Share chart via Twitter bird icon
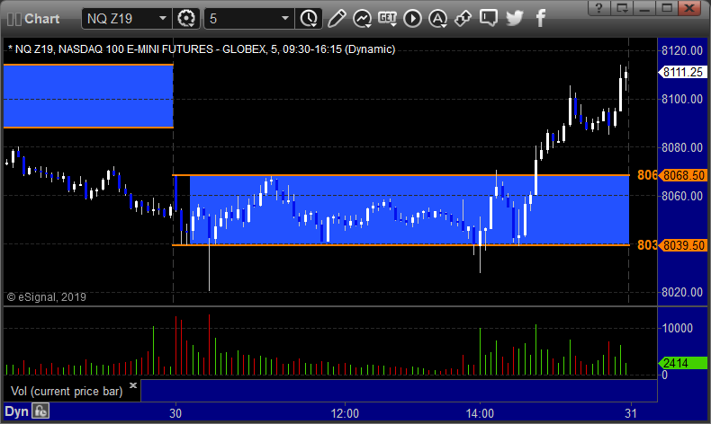This screenshot has width=711, height=424. [514, 19]
